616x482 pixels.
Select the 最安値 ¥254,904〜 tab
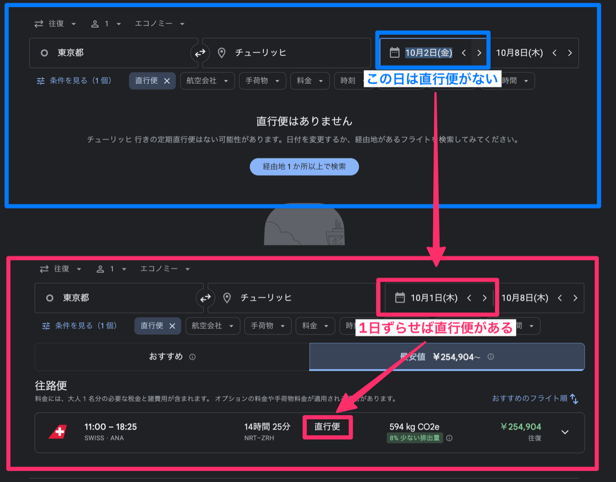447,357
